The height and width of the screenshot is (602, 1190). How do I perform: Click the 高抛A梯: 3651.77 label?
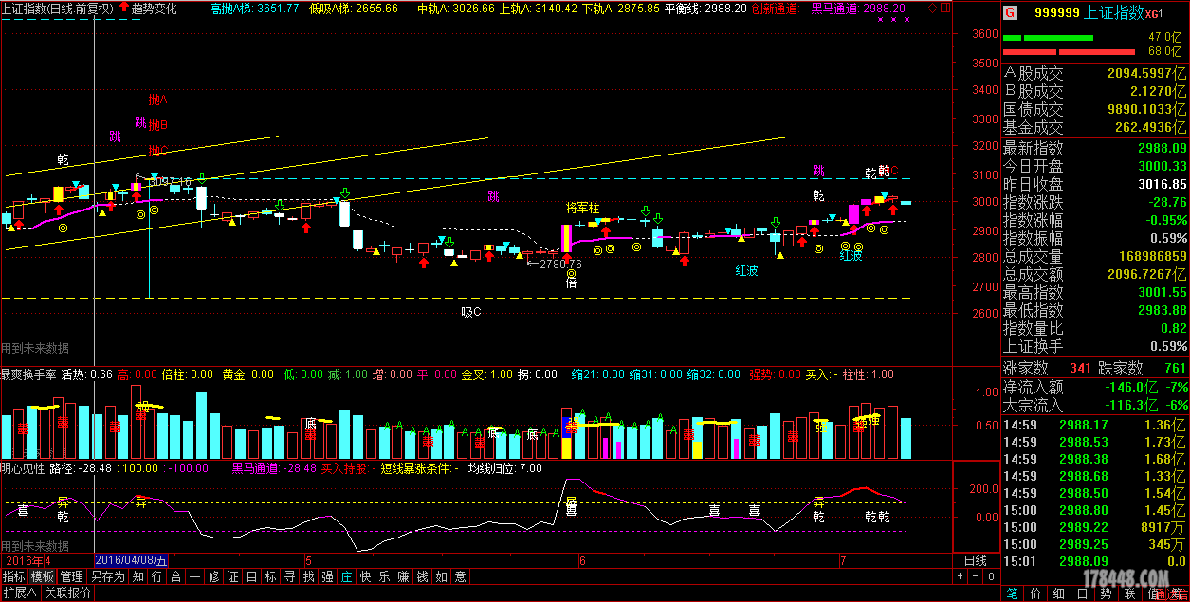[254, 8]
